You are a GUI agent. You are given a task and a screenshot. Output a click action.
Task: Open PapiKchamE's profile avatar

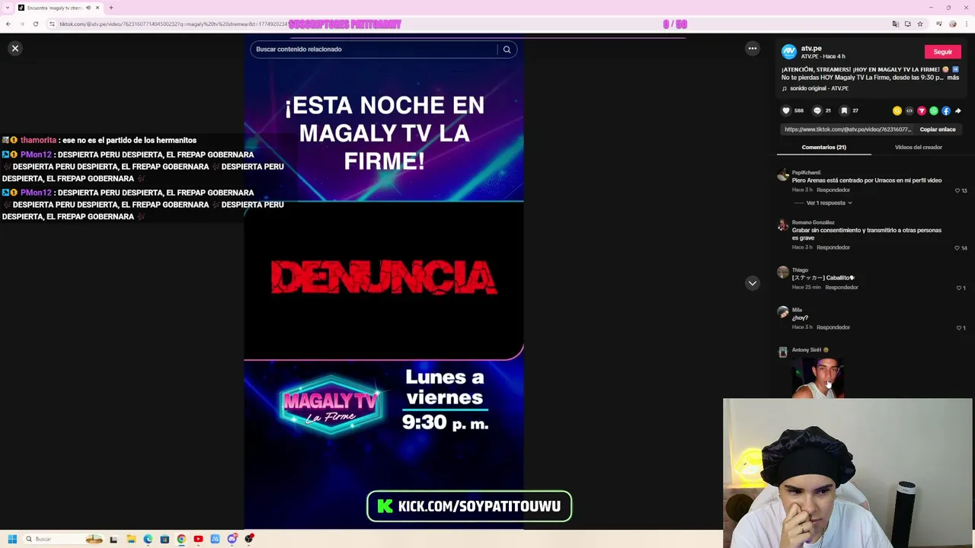[x=782, y=176]
